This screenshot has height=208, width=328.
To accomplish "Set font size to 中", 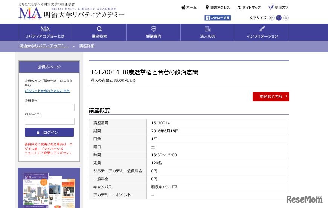I will tap(279, 18).
